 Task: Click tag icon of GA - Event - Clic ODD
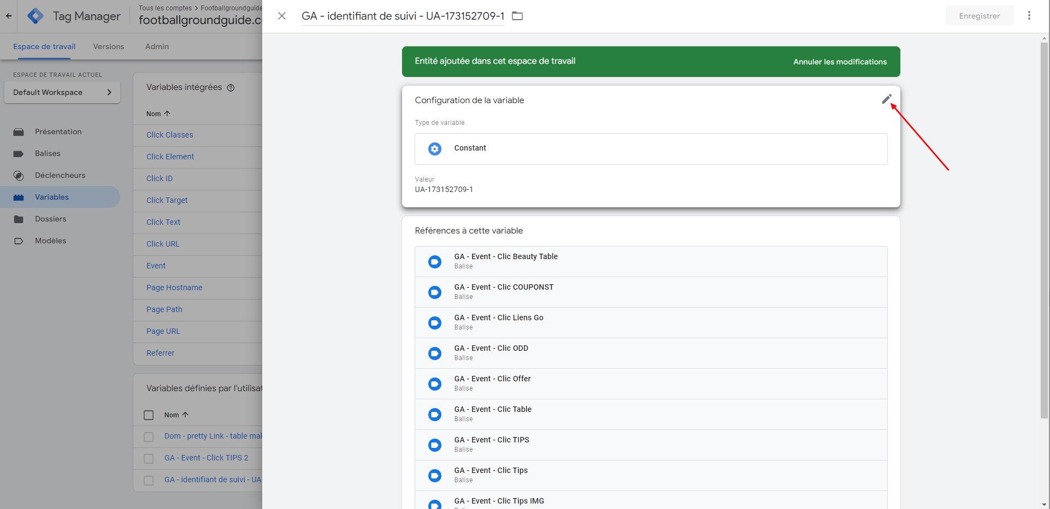434,354
